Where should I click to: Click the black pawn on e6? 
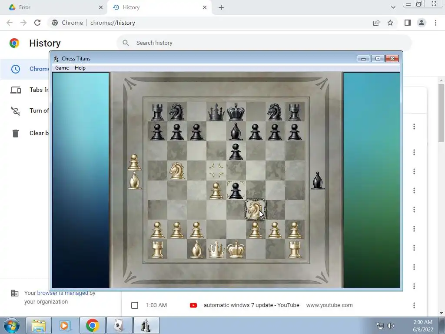[x=236, y=151]
